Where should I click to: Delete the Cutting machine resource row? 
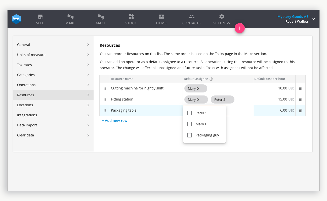click(300, 88)
